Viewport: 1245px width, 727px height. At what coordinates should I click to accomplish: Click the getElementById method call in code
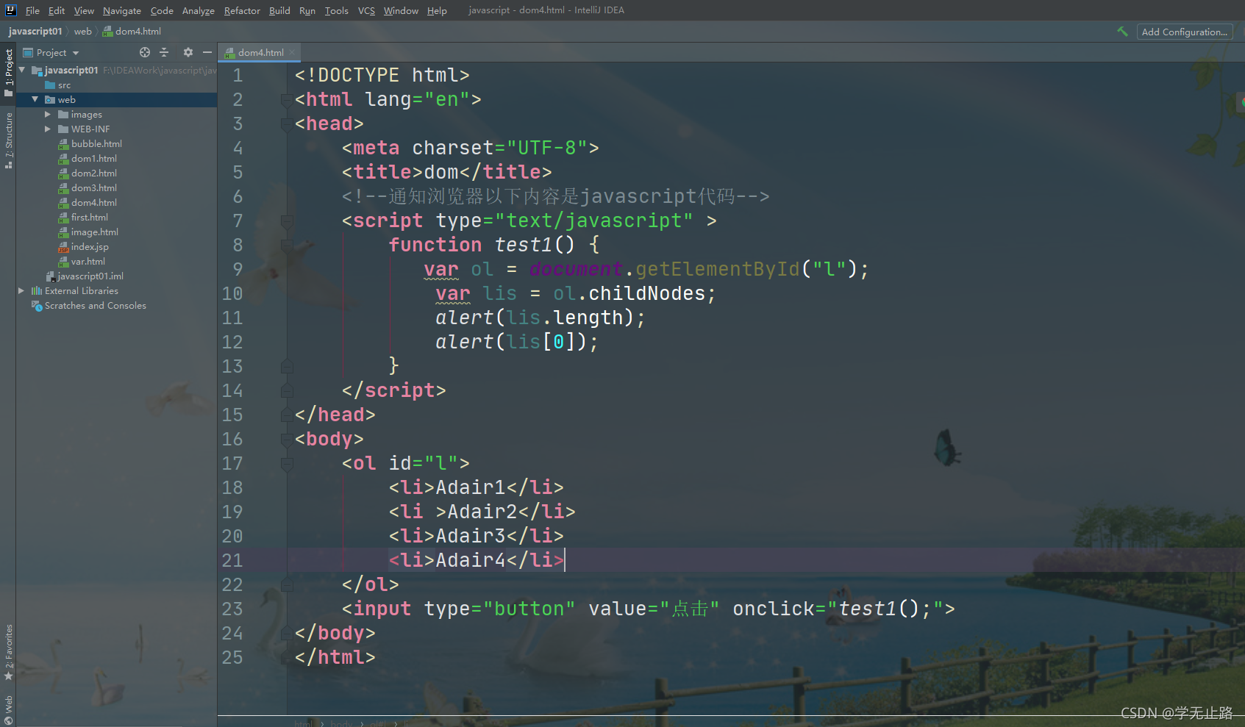(x=718, y=269)
